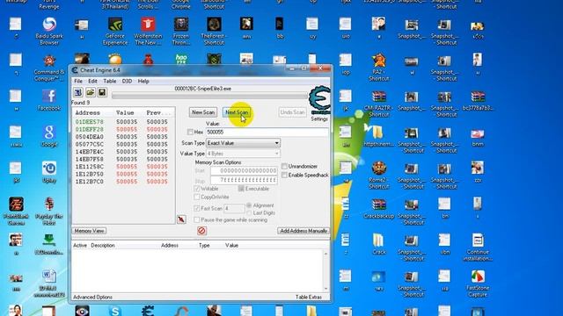Select address 1E11258C in results

tap(89, 167)
